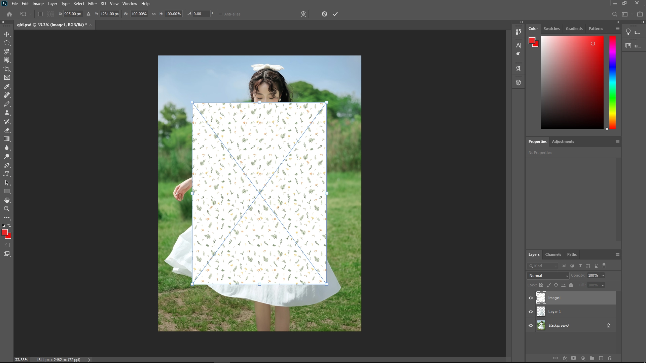
Task: Cancel the transform
Action: 324,14
